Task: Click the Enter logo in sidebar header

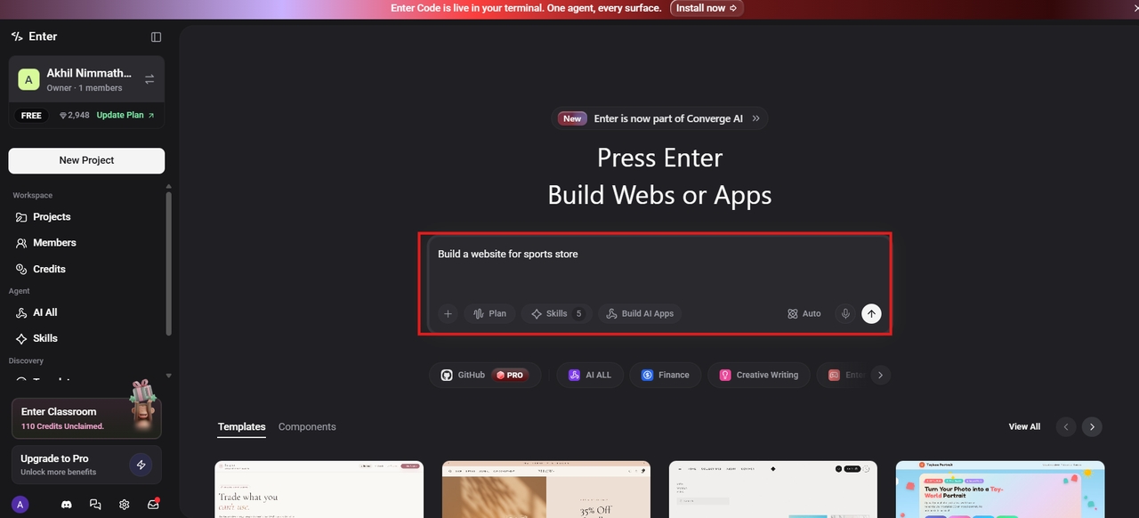Action: pos(34,36)
